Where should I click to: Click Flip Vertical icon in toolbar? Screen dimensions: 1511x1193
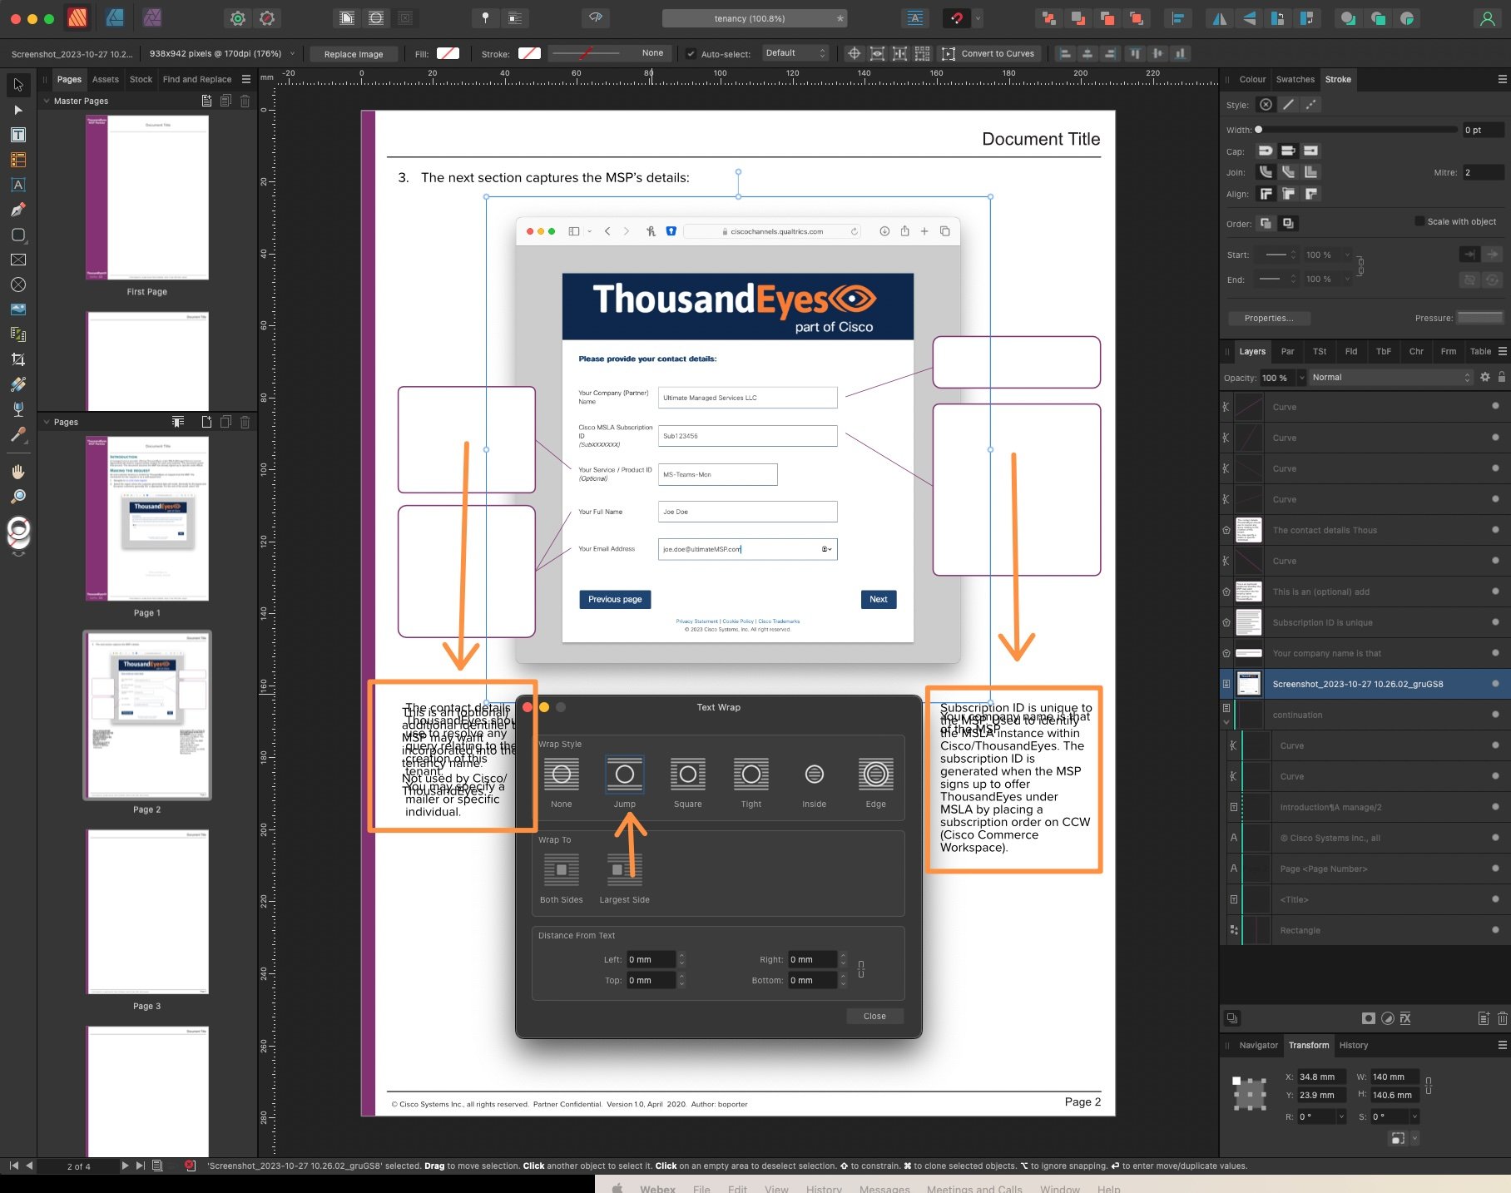click(1249, 18)
